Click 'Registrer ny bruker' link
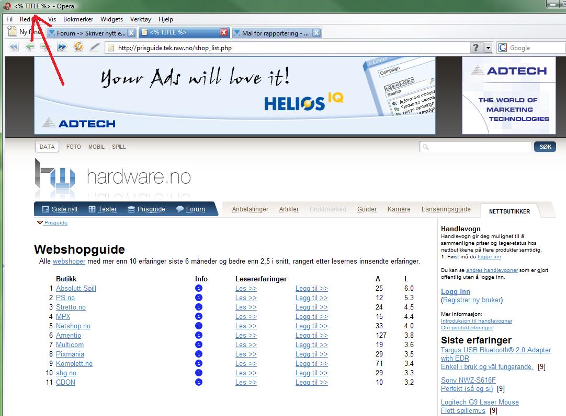566x416 pixels. pyautogui.click(x=472, y=300)
